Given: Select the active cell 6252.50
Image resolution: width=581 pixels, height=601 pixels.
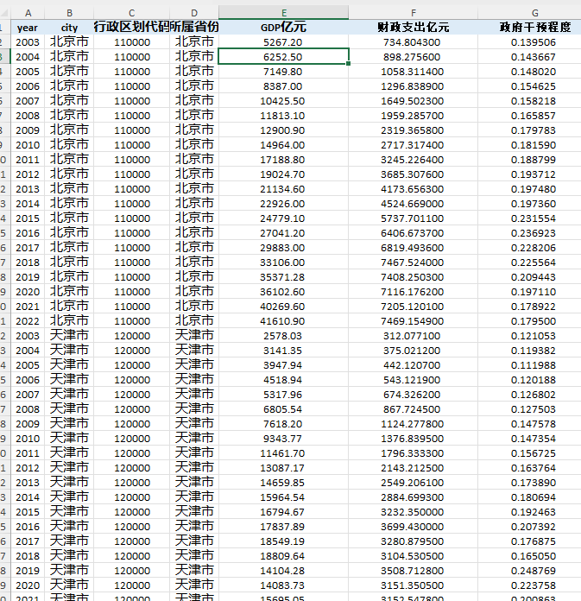Looking at the screenshot, I should point(284,57).
